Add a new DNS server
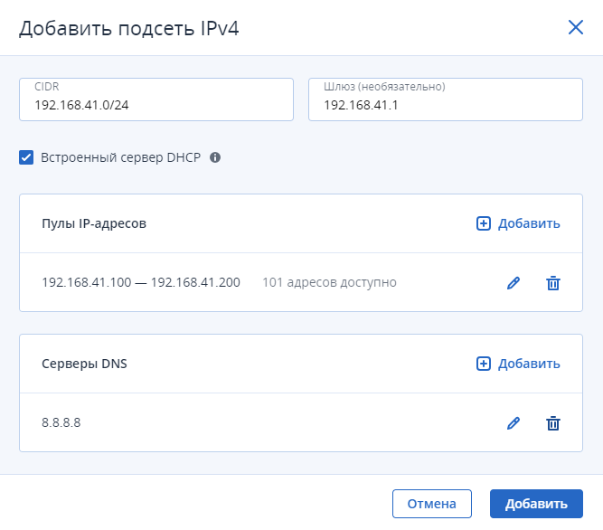Screen dimensions: 603x530 518,364
